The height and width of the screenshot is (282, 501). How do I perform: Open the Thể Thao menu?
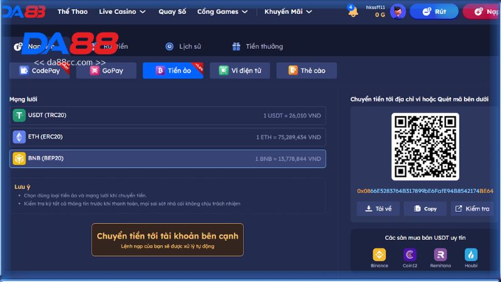73,11
